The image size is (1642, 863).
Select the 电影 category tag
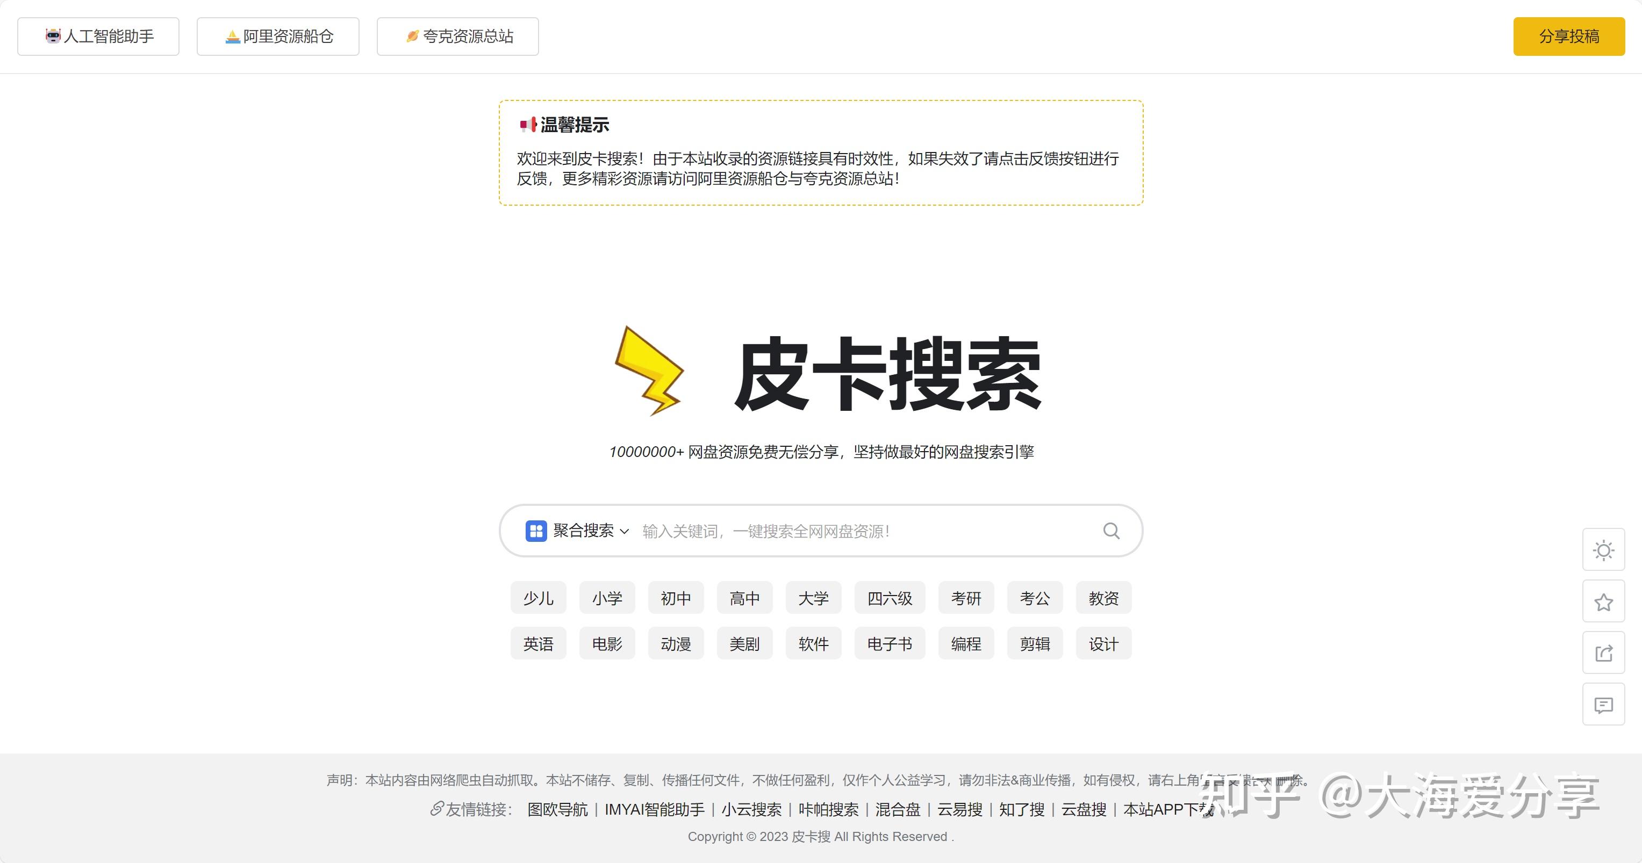point(607,644)
